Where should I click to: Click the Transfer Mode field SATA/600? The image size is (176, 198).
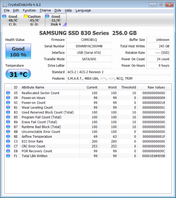point(89,59)
